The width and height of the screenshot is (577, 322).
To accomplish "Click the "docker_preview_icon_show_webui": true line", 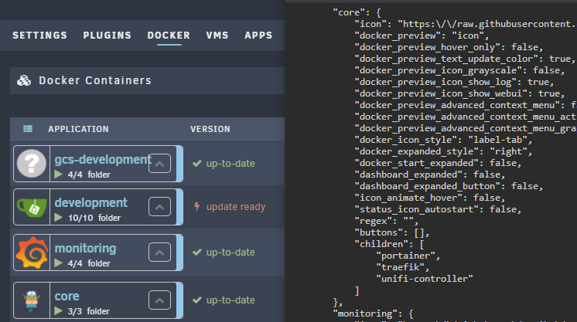I will coord(459,93).
